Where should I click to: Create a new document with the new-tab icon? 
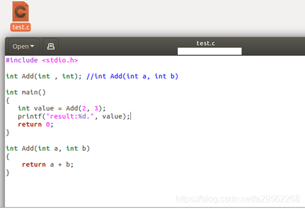tap(51, 46)
